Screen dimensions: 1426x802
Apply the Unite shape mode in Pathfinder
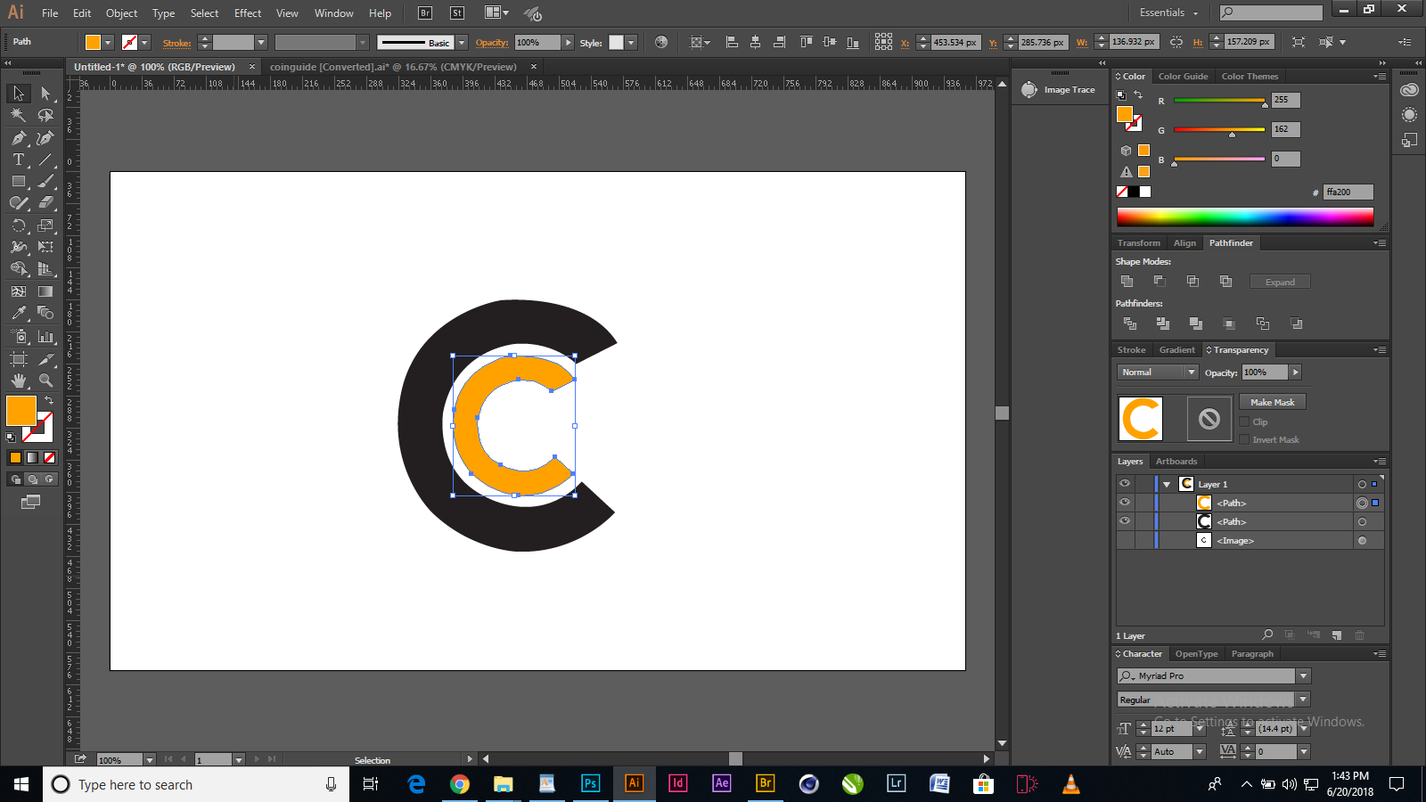pos(1127,282)
